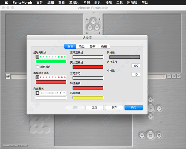The height and width of the screenshot is (149, 186).
Task: Select the arrow pointer tool in main window
Action: (93, 22)
